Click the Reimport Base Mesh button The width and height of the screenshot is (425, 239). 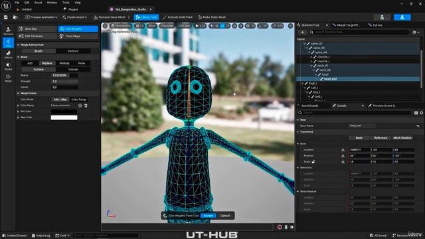[x=110, y=17]
